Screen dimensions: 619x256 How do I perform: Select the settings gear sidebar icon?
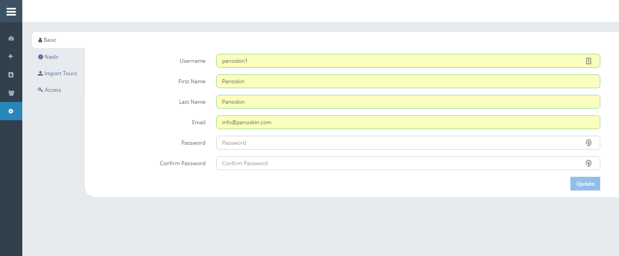(11, 111)
